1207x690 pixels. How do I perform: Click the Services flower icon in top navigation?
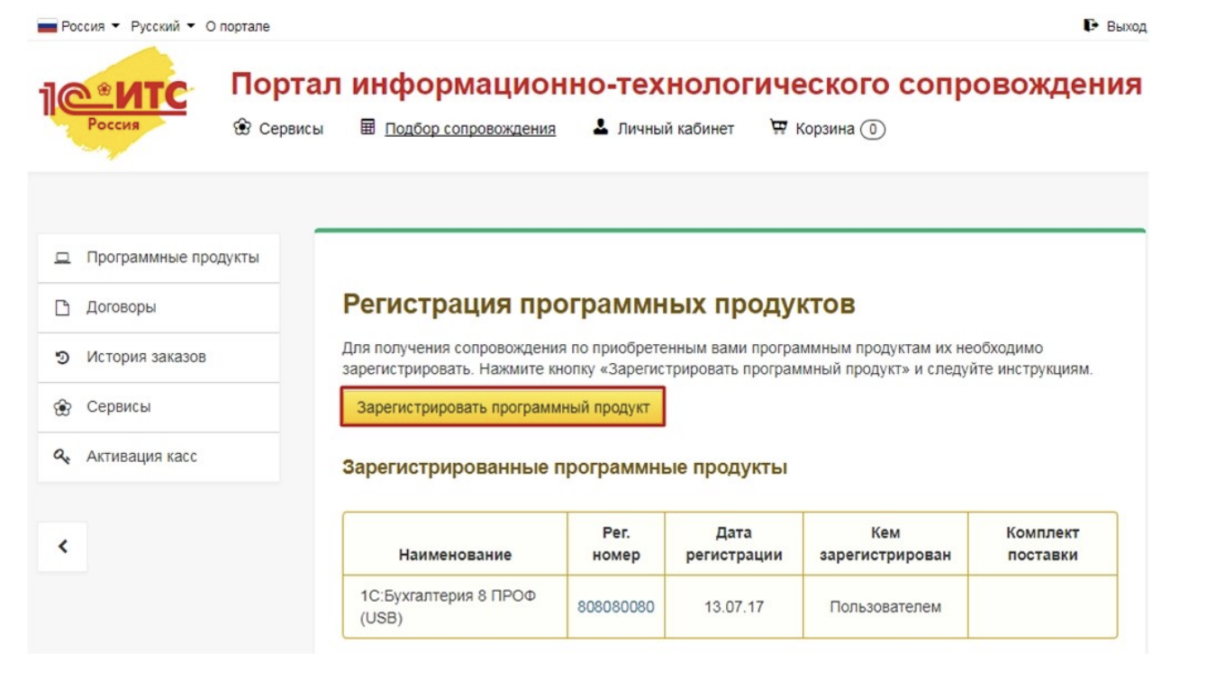(241, 129)
